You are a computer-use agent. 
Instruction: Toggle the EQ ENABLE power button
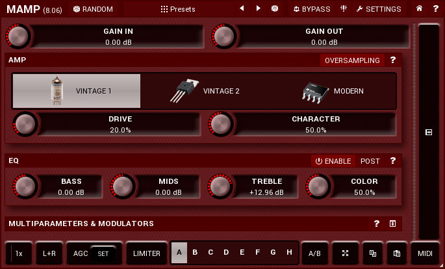click(333, 161)
